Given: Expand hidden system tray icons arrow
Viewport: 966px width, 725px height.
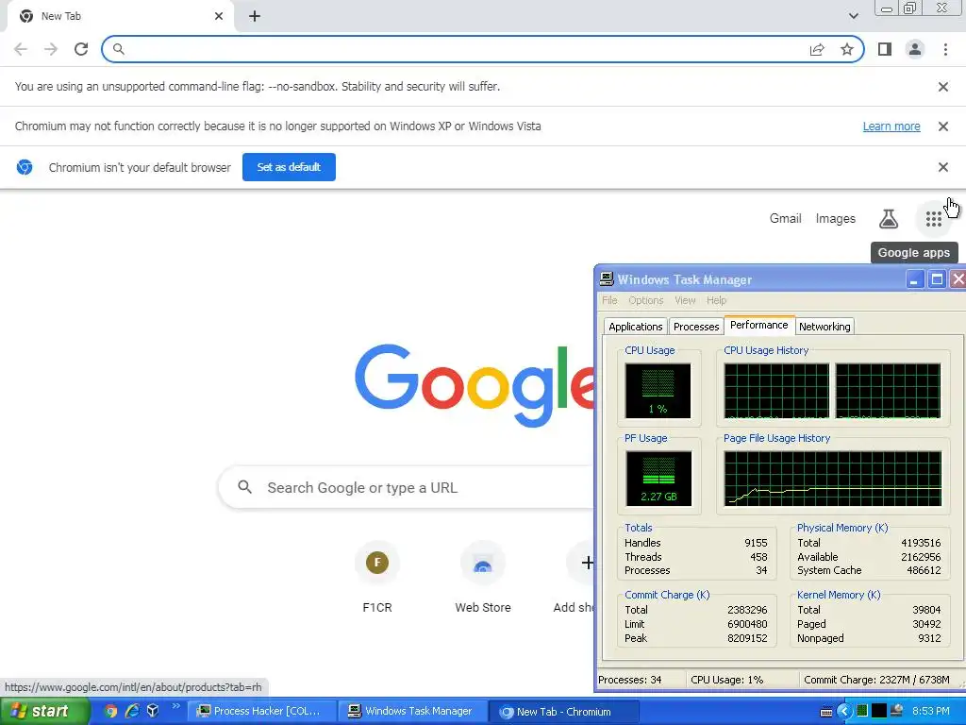Looking at the screenshot, I should (844, 712).
